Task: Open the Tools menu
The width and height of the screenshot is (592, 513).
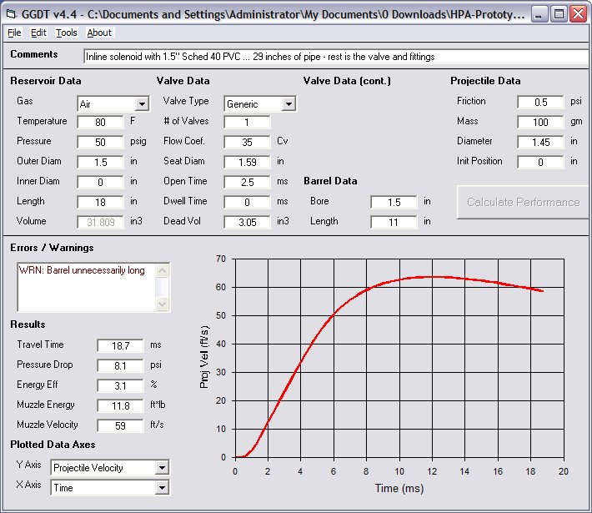Action: [x=67, y=33]
